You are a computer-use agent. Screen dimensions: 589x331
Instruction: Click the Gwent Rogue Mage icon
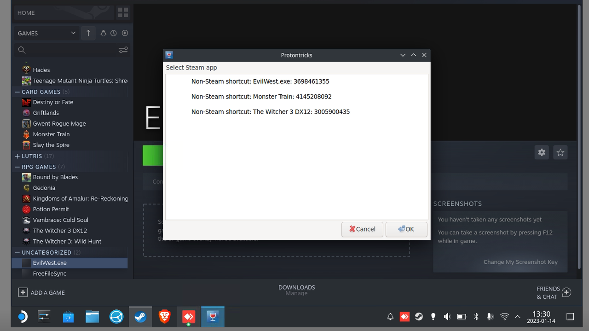[26, 123]
